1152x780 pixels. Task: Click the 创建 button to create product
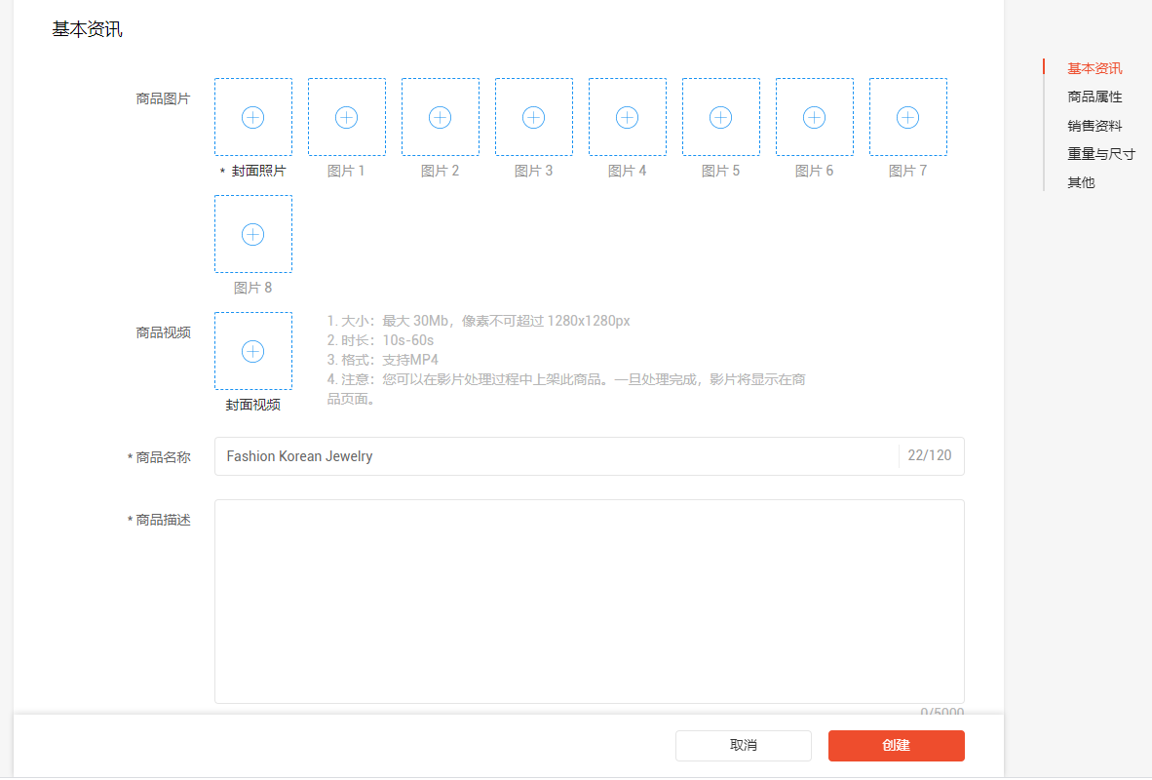pyautogui.click(x=896, y=745)
